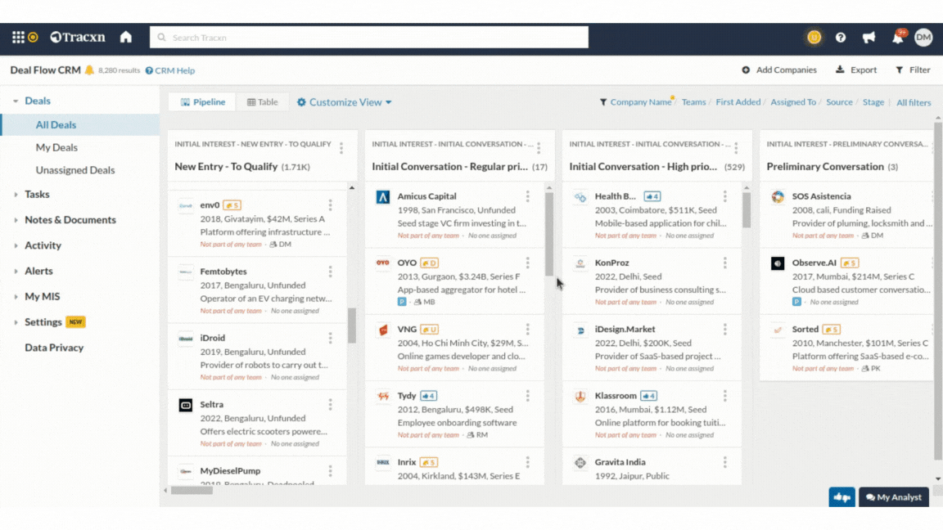Select Unassigned Deals in sidebar
This screenshot has width=943, height=530.
point(75,170)
